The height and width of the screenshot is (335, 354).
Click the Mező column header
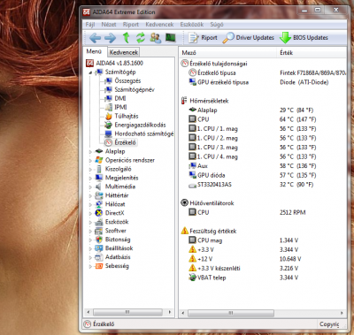pyautogui.click(x=228, y=53)
